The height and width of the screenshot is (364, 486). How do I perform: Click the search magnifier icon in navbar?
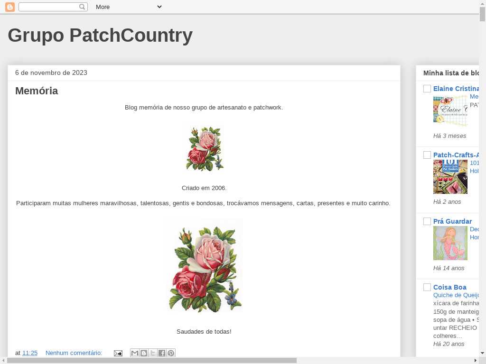point(82,7)
